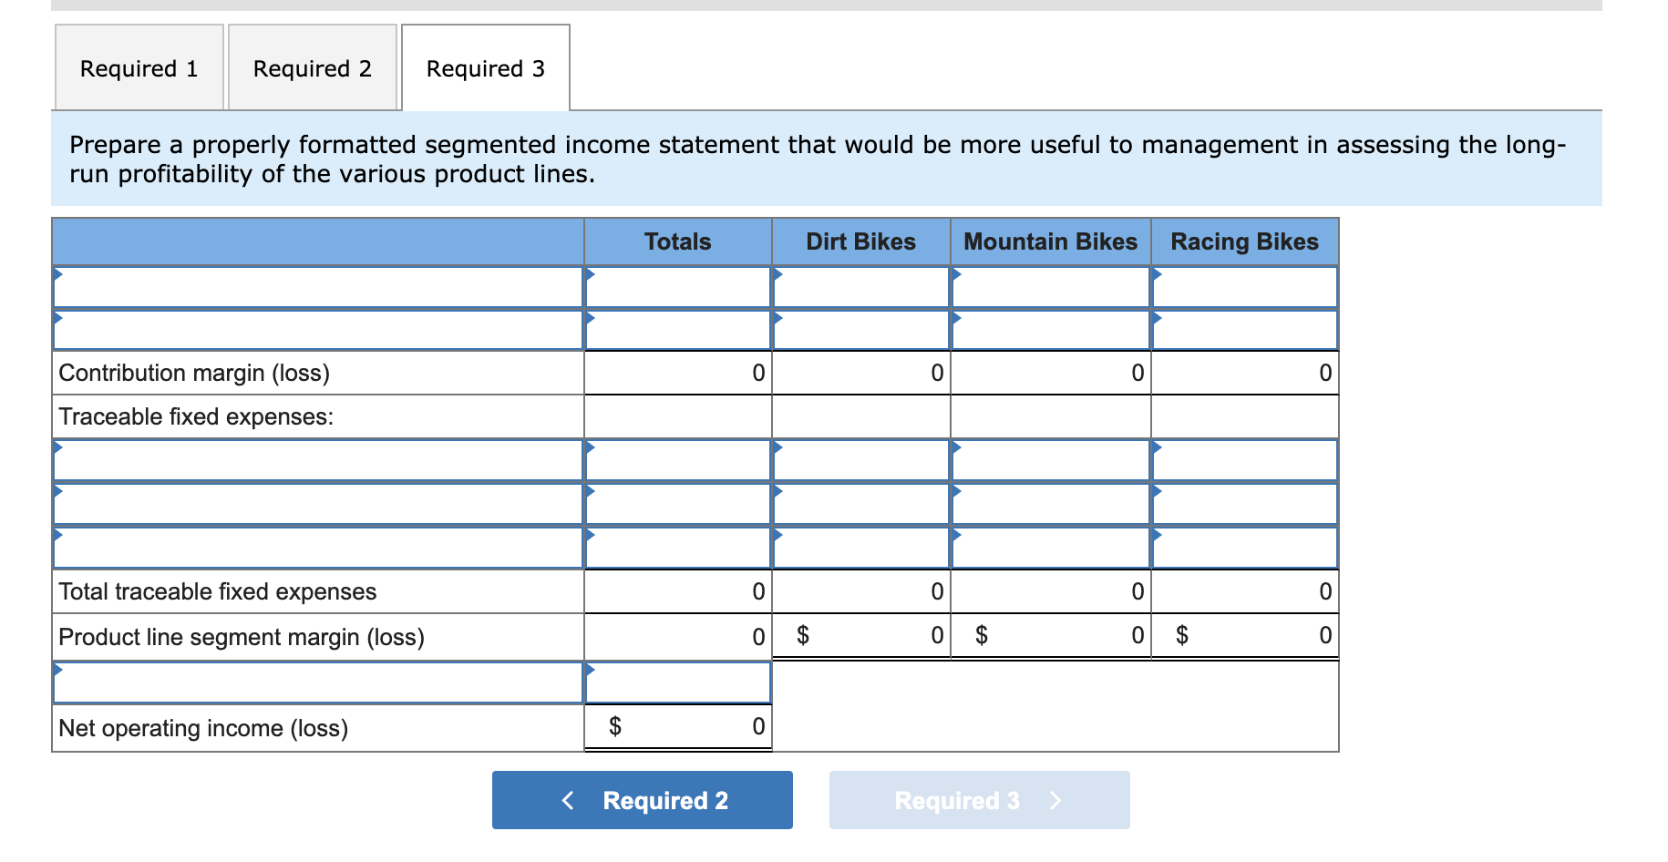Click the Required 2 back navigation button
This screenshot has height=862, width=1668.
tap(642, 800)
